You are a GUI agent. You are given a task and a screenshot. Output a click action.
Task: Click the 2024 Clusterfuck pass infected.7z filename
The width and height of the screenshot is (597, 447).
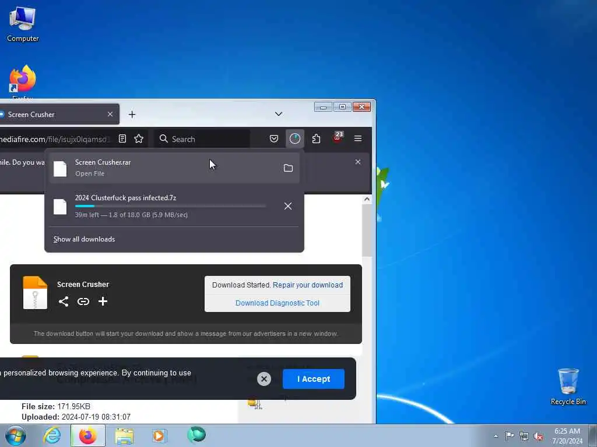pos(126,198)
